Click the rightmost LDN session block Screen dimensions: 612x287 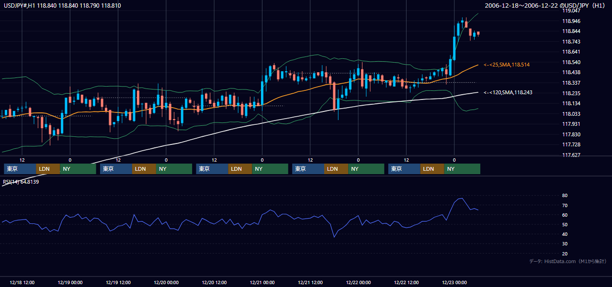pyautogui.click(x=432, y=169)
